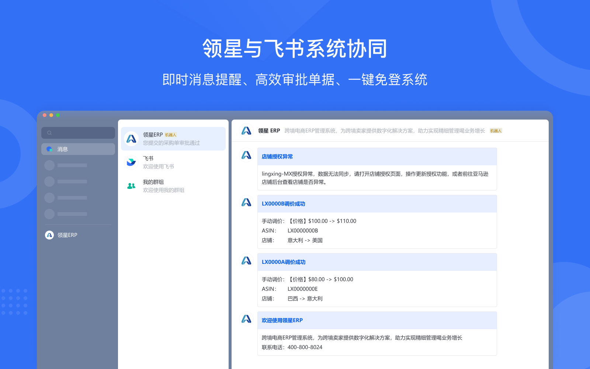Open 领星ERP bot conversation
This screenshot has width=590, height=369.
[x=173, y=139]
